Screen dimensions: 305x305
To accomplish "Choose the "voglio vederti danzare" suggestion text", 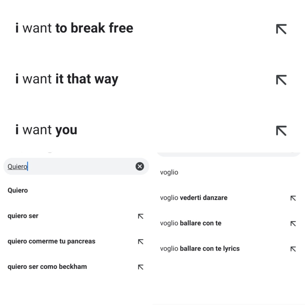I will point(194,198).
